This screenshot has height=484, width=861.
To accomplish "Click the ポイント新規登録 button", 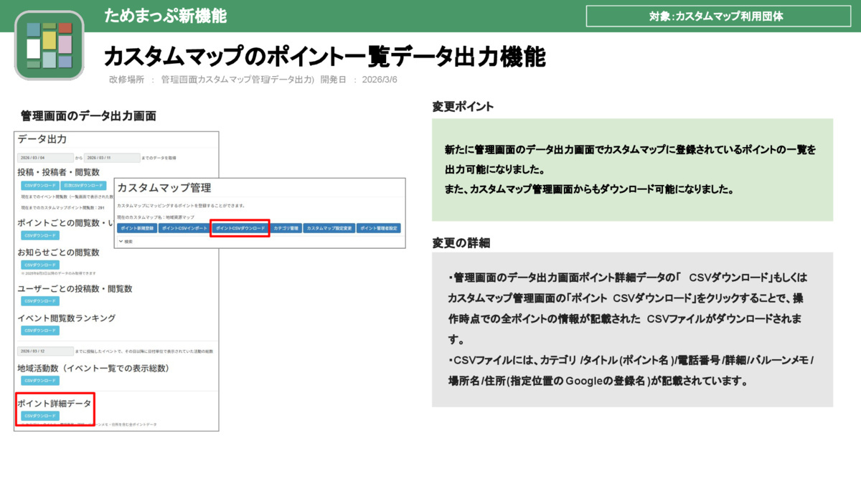I will (x=136, y=228).
